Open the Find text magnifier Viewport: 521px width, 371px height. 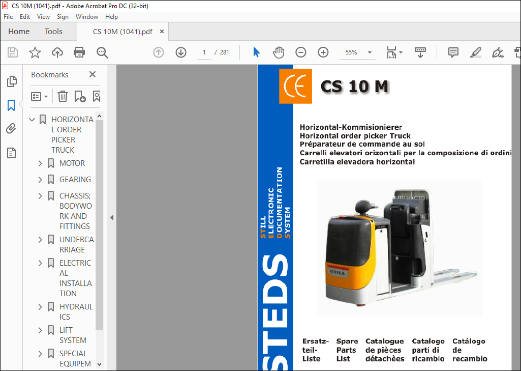(102, 52)
